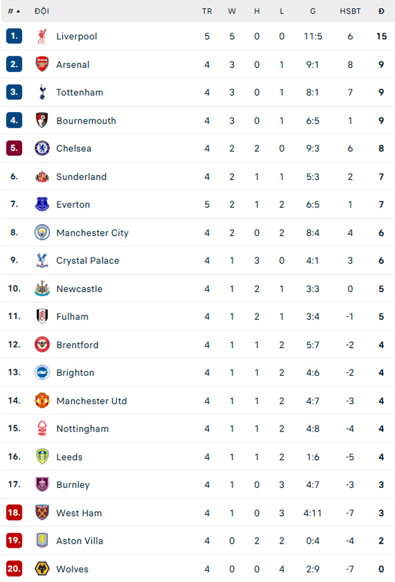395x582 pixels.
Task: Click the West Ham club crest
Action: pyautogui.click(x=42, y=513)
